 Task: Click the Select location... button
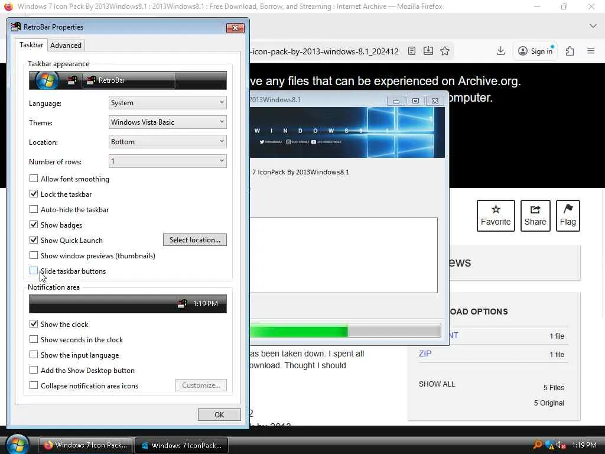tap(195, 240)
